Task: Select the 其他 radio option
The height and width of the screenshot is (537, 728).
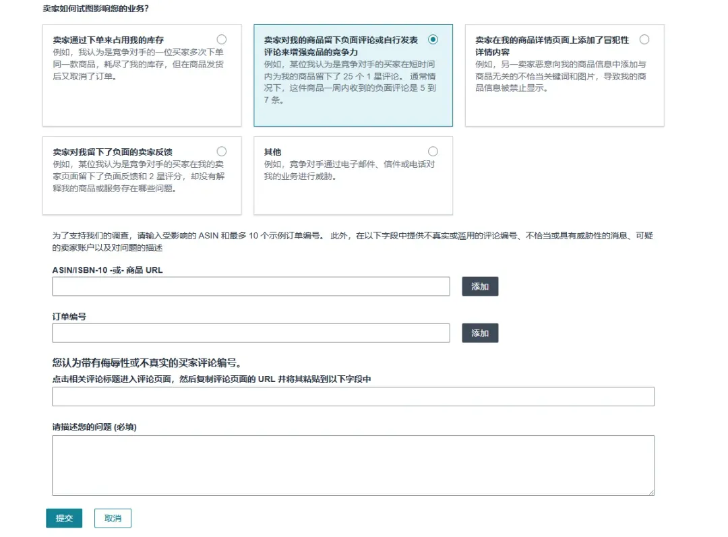Action: pyautogui.click(x=433, y=152)
